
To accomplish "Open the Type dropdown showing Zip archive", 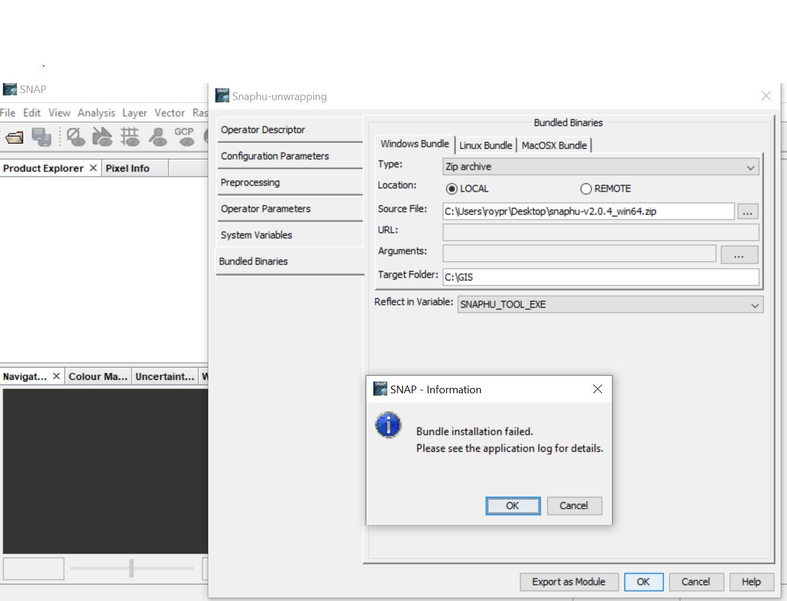I will [x=600, y=167].
